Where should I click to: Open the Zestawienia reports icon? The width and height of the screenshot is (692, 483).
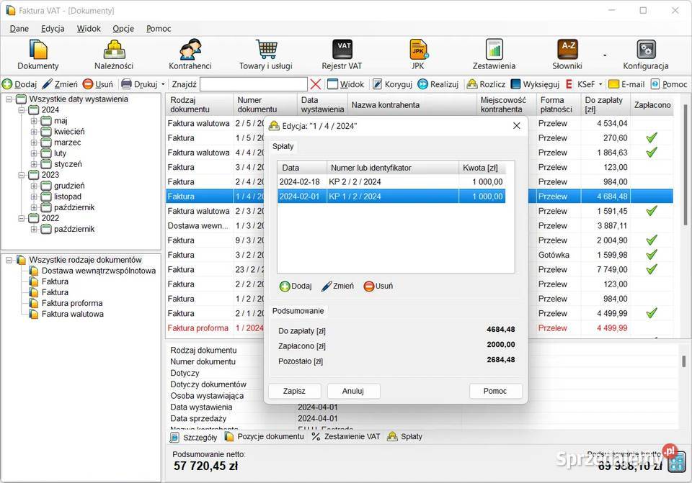pos(494,50)
